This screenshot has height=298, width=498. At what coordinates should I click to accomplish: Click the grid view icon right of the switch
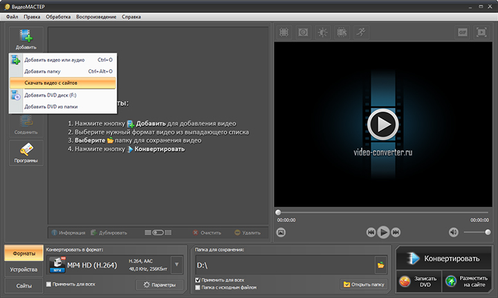click(x=168, y=232)
